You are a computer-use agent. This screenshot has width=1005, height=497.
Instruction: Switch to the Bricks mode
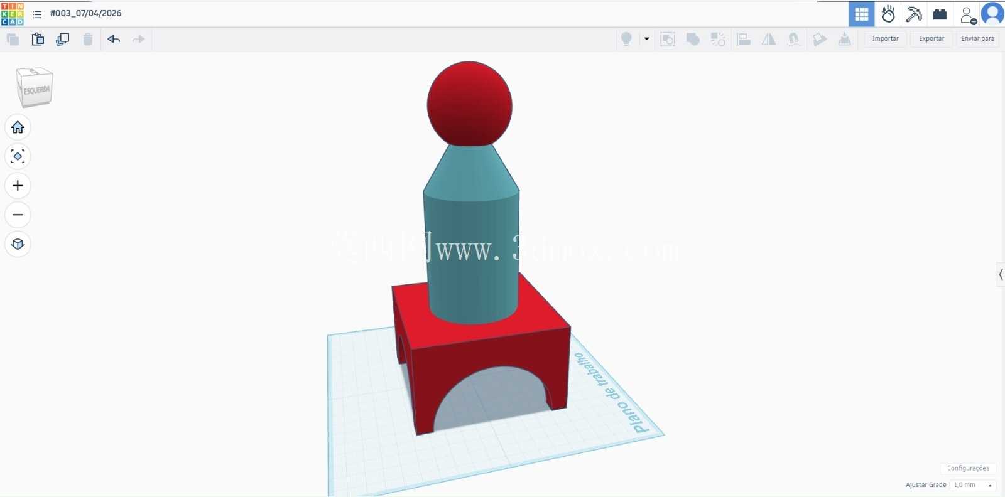(940, 14)
